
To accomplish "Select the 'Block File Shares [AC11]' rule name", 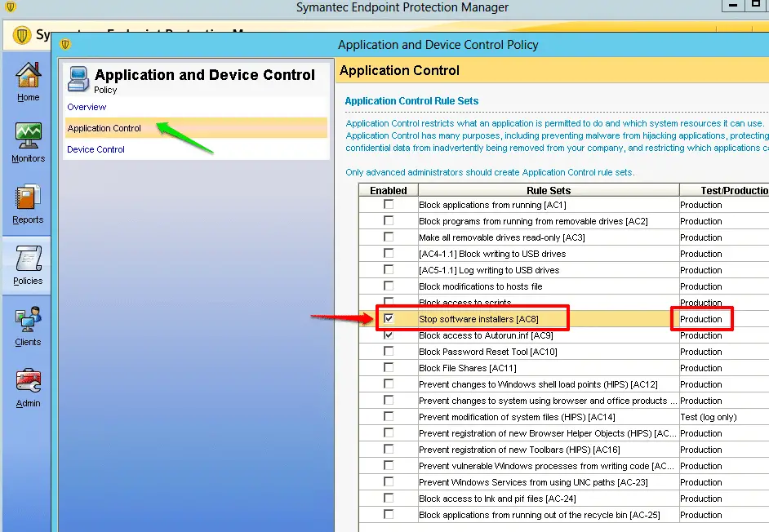I will point(468,368).
